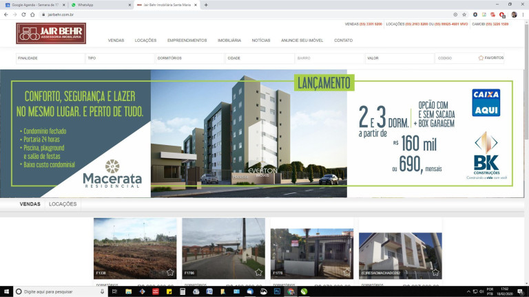Expand the Tipo filter dropdown

[121, 58]
